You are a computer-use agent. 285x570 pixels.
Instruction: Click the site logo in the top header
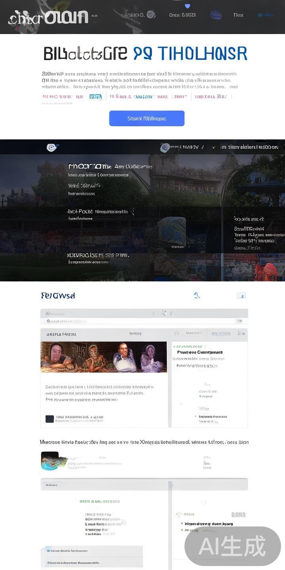pyautogui.click(x=48, y=17)
